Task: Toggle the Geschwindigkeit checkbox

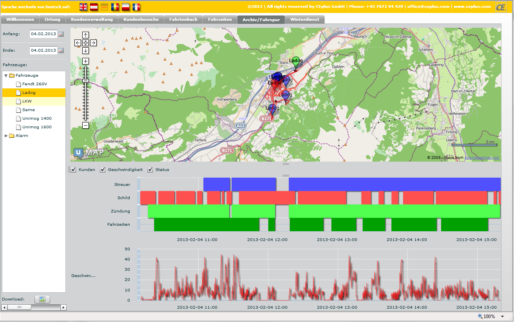Action: (103, 170)
